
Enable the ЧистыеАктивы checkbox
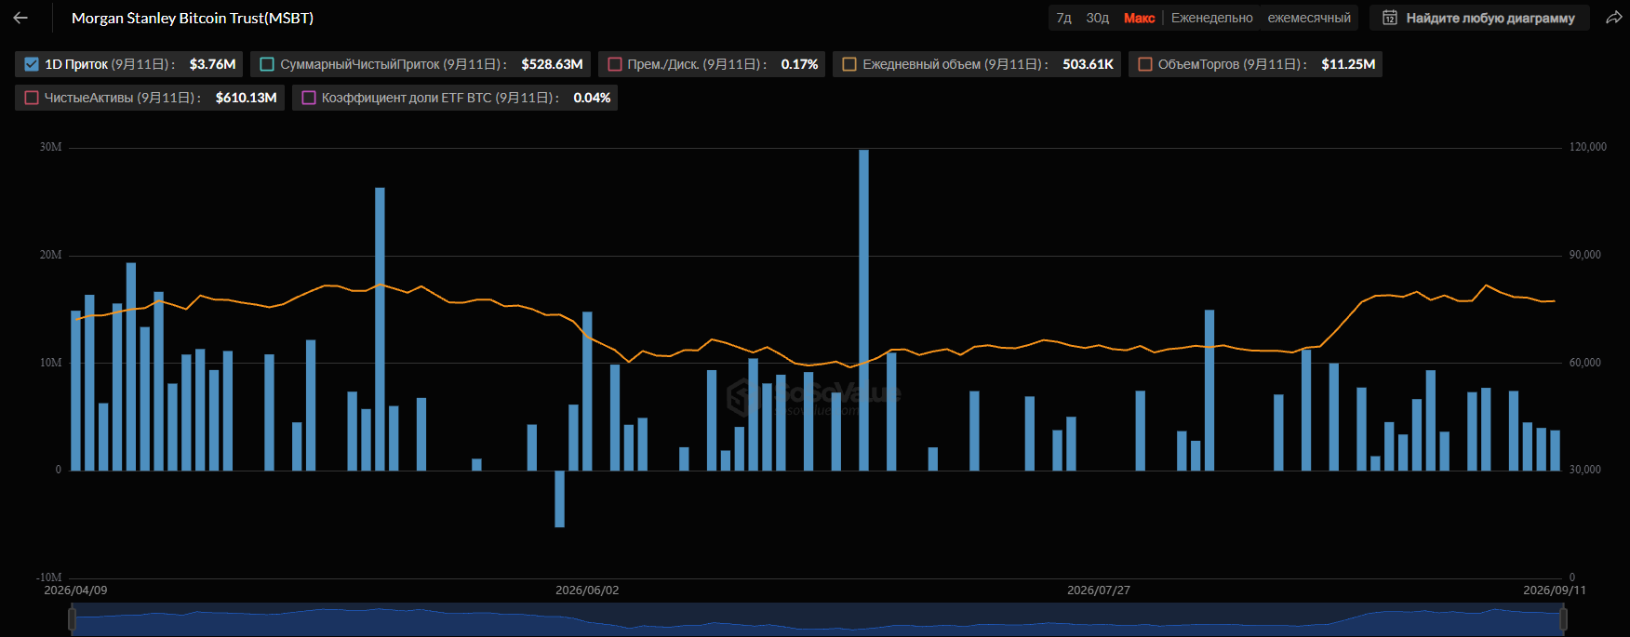tap(32, 98)
